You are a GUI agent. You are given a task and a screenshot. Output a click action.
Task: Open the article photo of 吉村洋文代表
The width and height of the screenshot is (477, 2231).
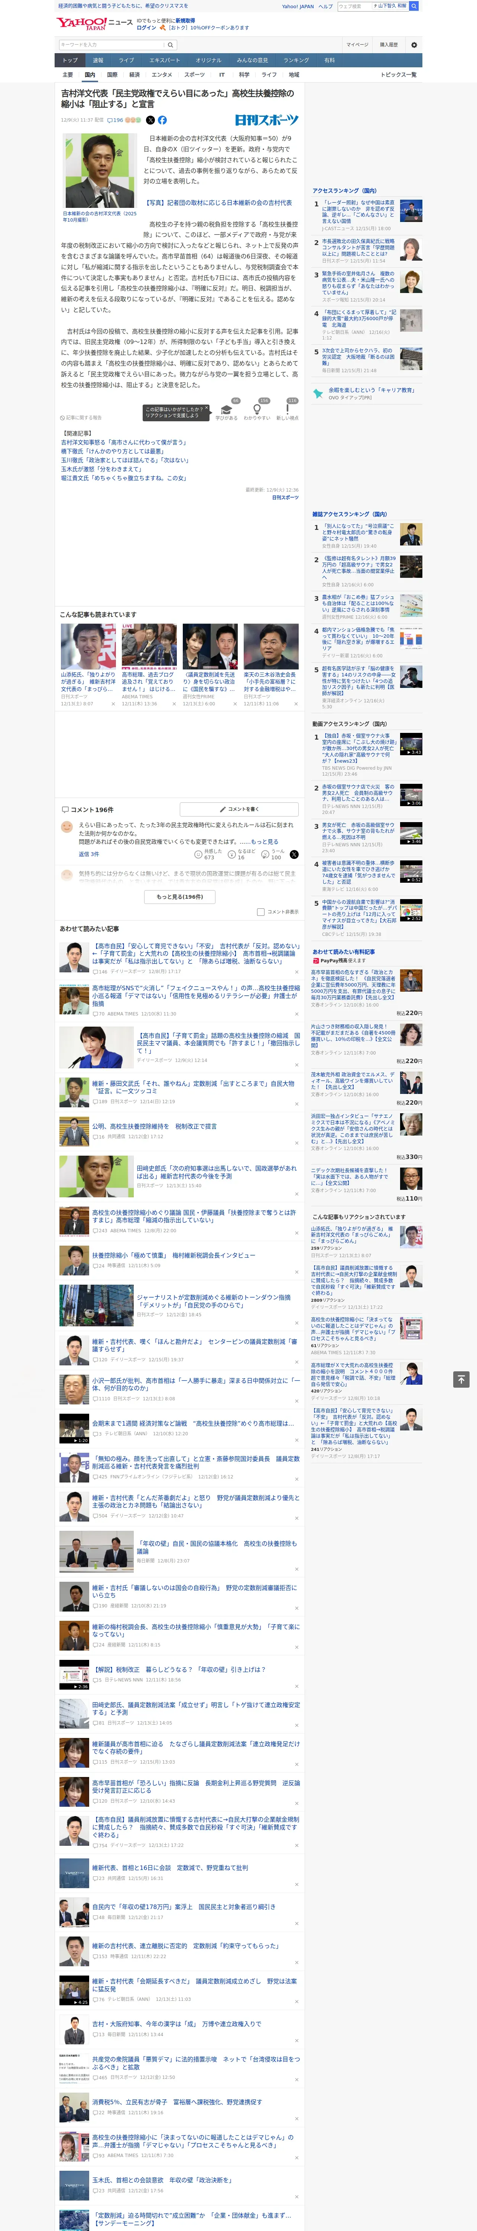click(x=102, y=170)
